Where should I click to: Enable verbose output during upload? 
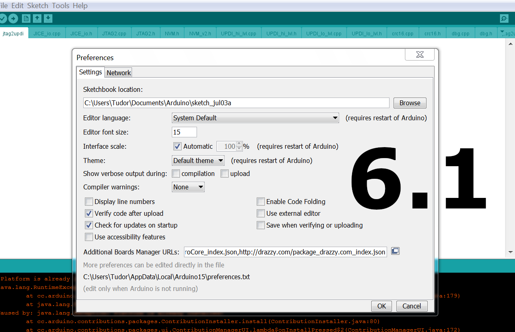(x=225, y=174)
